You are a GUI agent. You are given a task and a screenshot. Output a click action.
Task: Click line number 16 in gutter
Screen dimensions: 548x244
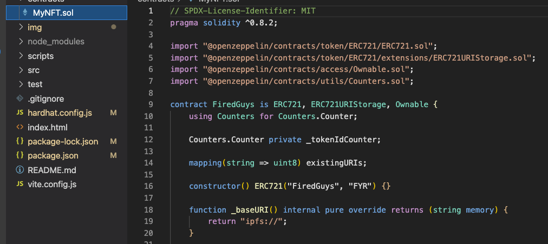(148, 186)
